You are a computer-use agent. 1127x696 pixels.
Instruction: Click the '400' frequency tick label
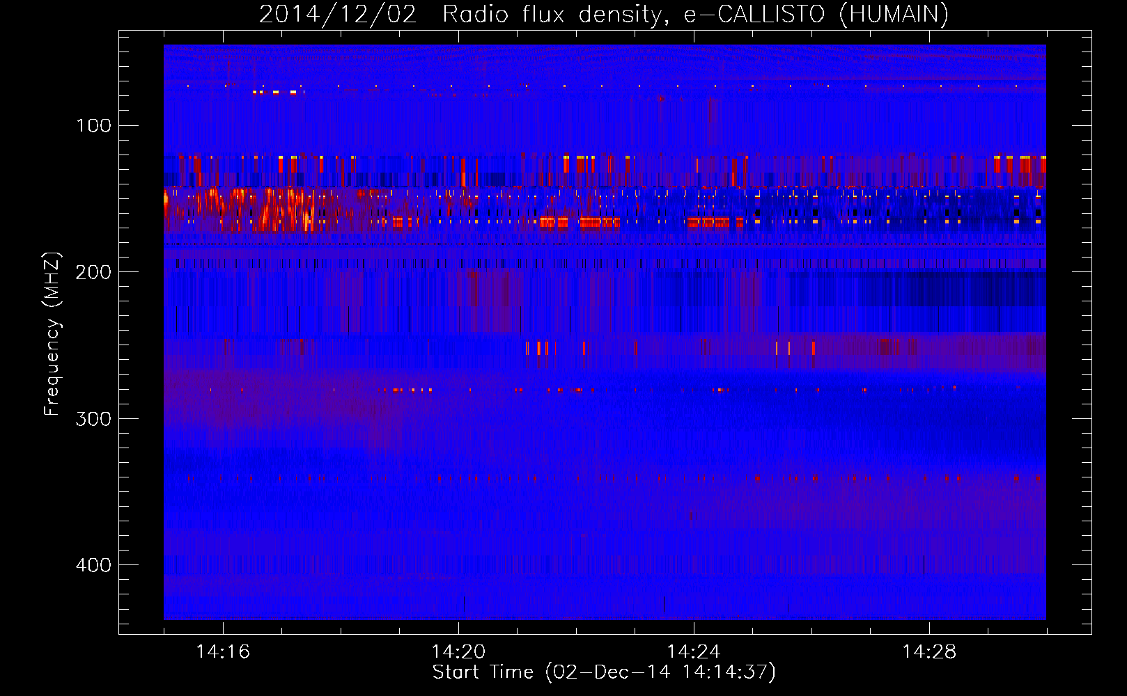[x=93, y=565]
